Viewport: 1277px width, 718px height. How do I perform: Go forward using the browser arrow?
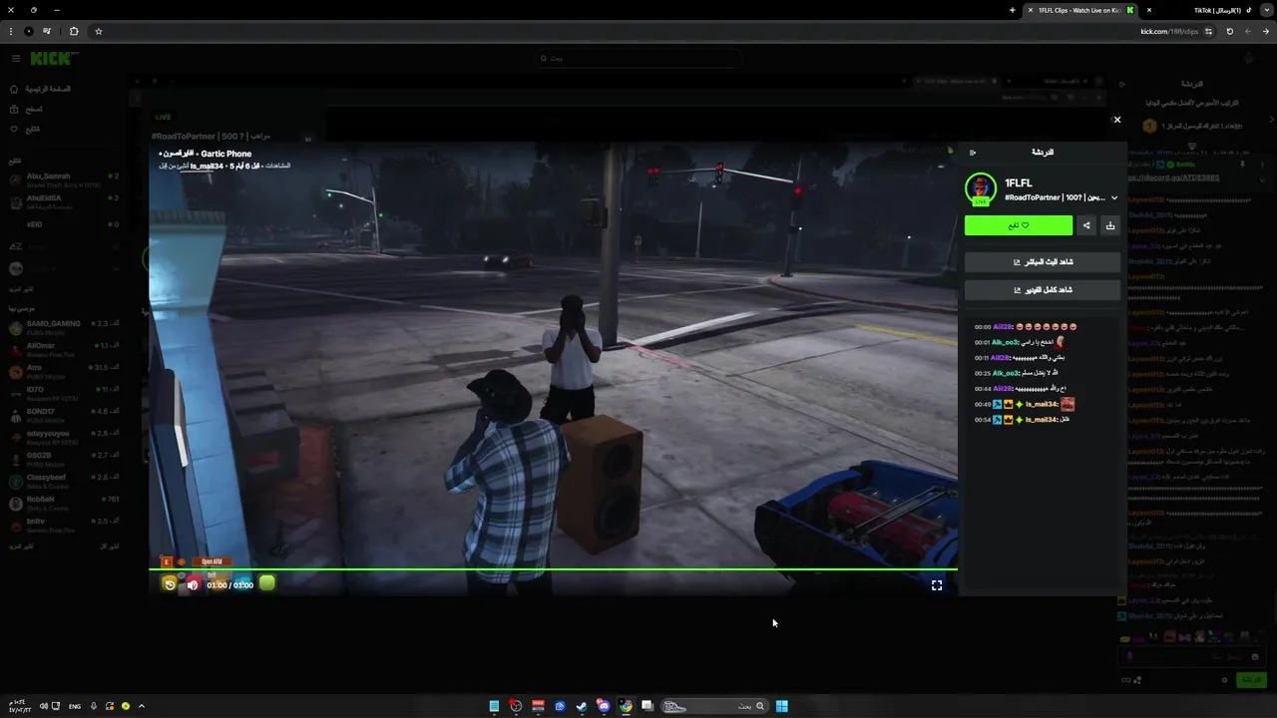point(1248,31)
